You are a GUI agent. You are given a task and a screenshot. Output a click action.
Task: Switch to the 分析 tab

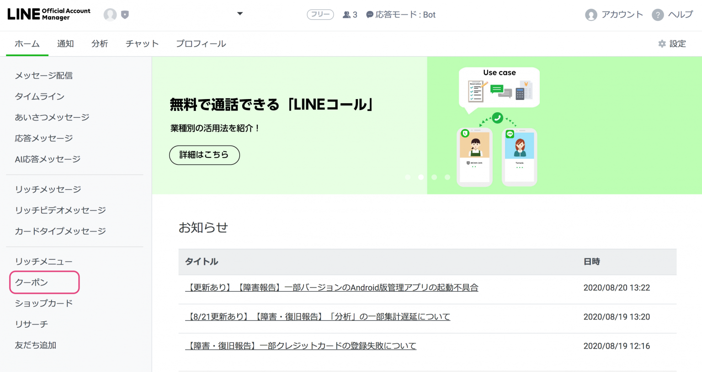tap(100, 44)
